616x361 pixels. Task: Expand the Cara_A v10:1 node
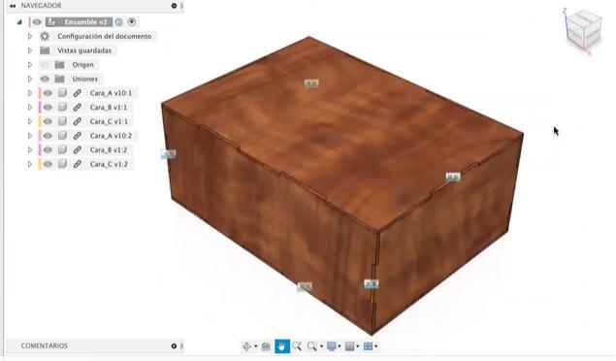coord(30,93)
